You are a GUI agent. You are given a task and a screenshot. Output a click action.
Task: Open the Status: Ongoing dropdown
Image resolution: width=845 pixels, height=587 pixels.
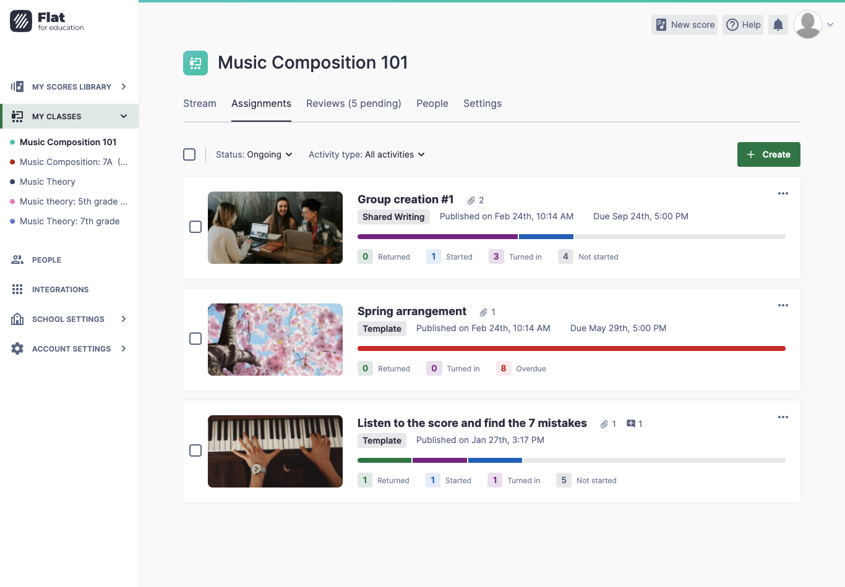[x=254, y=154]
